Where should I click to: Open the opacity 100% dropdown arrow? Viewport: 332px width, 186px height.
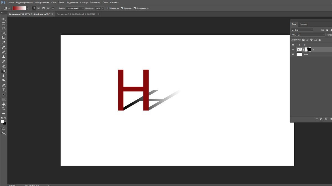point(103,8)
